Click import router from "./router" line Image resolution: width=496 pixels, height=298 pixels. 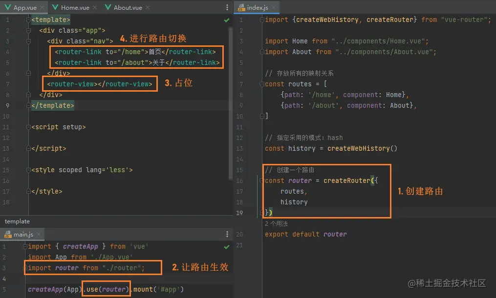[86, 268]
